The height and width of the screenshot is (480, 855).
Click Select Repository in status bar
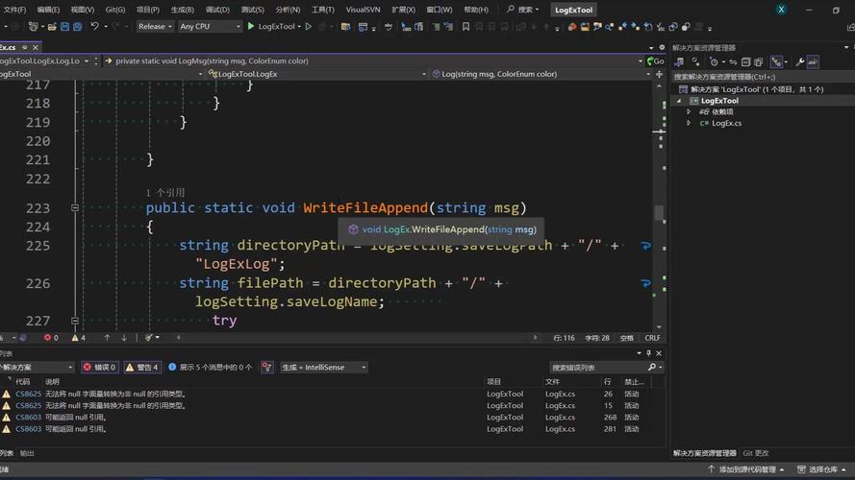[821, 469]
